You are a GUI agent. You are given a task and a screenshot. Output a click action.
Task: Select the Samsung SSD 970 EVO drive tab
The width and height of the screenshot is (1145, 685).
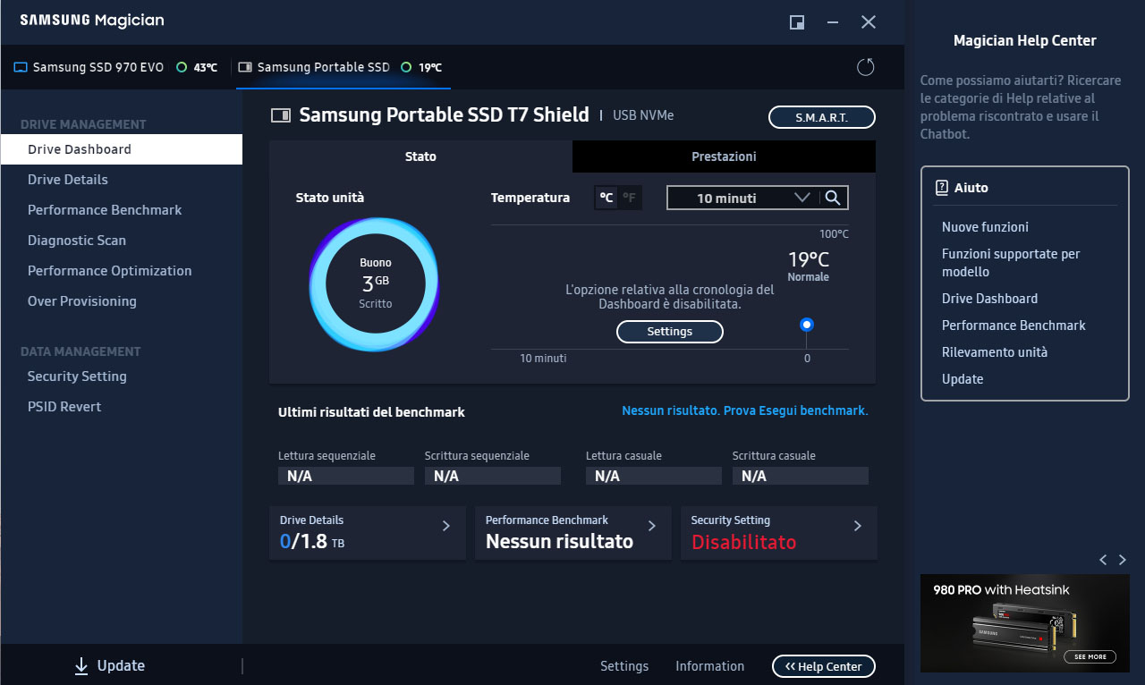coord(115,67)
